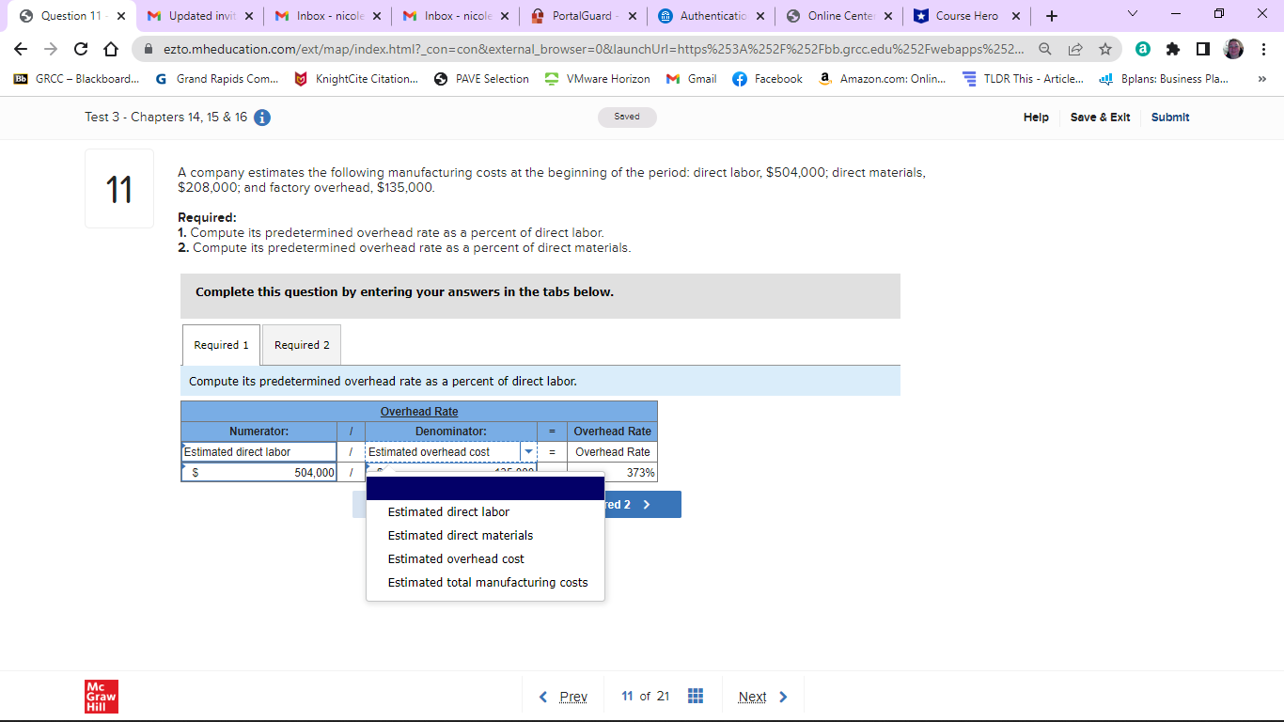Open Gmail from the bookmarks bar
Image resolution: width=1284 pixels, height=722 pixels.
point(691,79)
